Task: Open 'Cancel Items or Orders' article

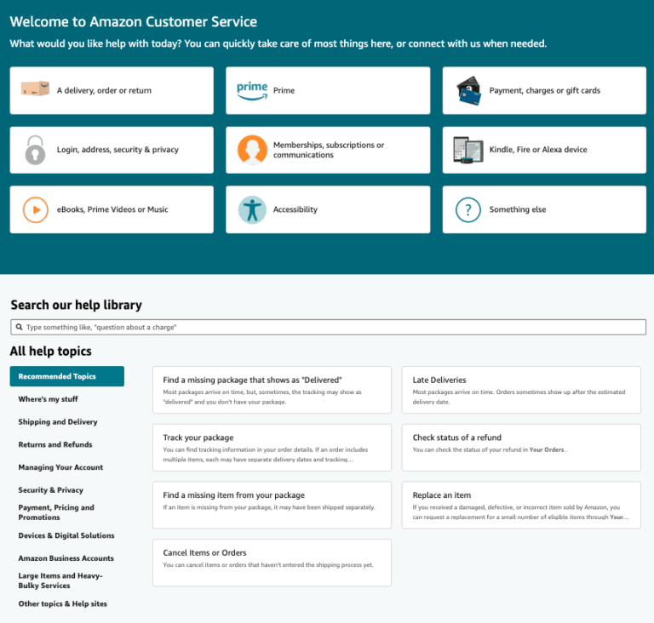Action: pos(272,563)
